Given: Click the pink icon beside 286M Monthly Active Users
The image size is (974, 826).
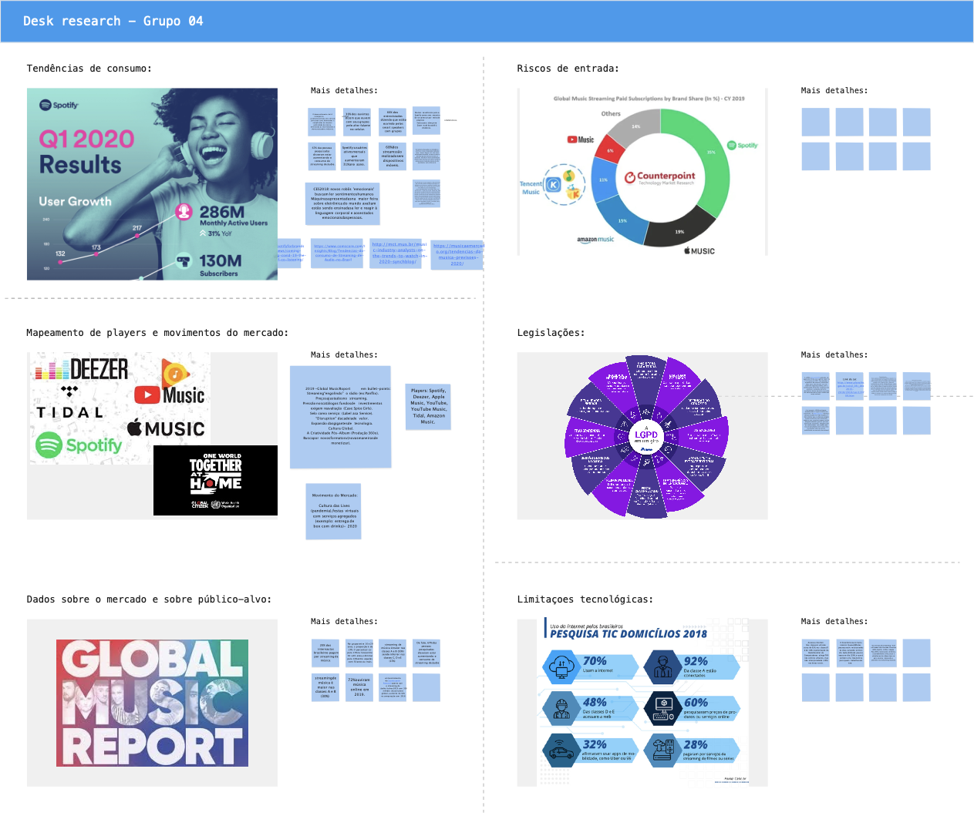Looking at the screenshot, I should tap(184, 211).
